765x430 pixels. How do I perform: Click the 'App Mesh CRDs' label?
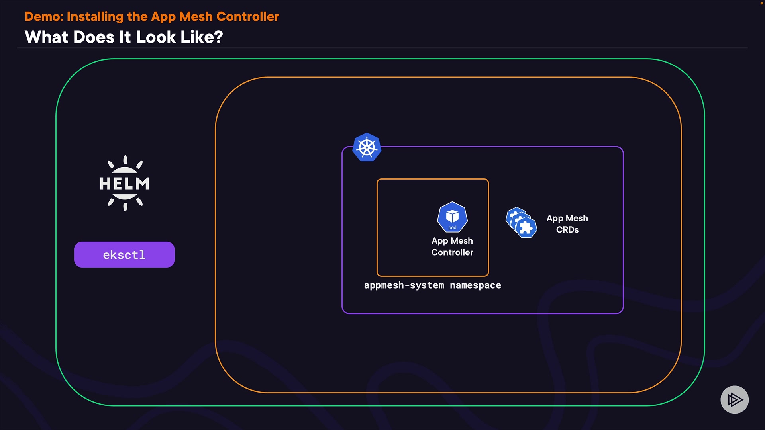(567, 224)
